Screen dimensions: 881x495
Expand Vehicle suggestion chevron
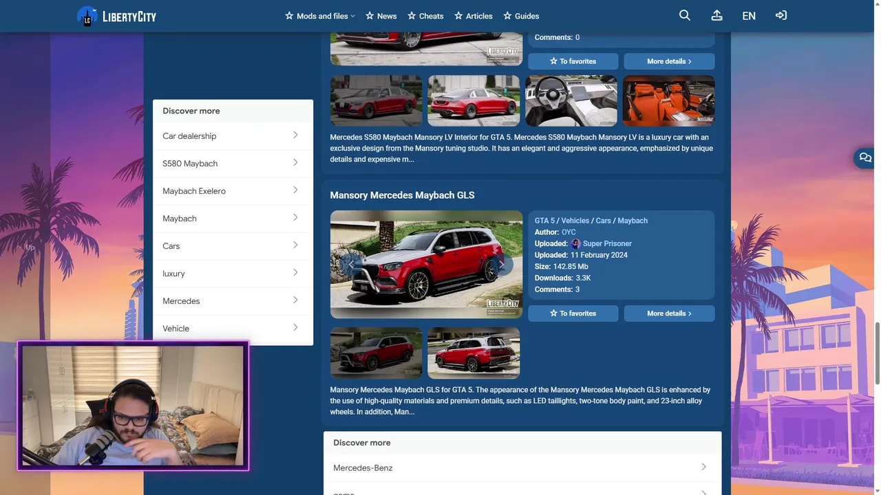(x=295, y=328)
